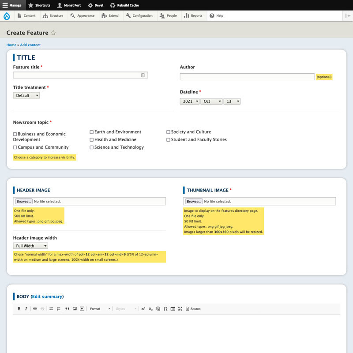
Task: Apply subscript formatting
Action: 150,308
